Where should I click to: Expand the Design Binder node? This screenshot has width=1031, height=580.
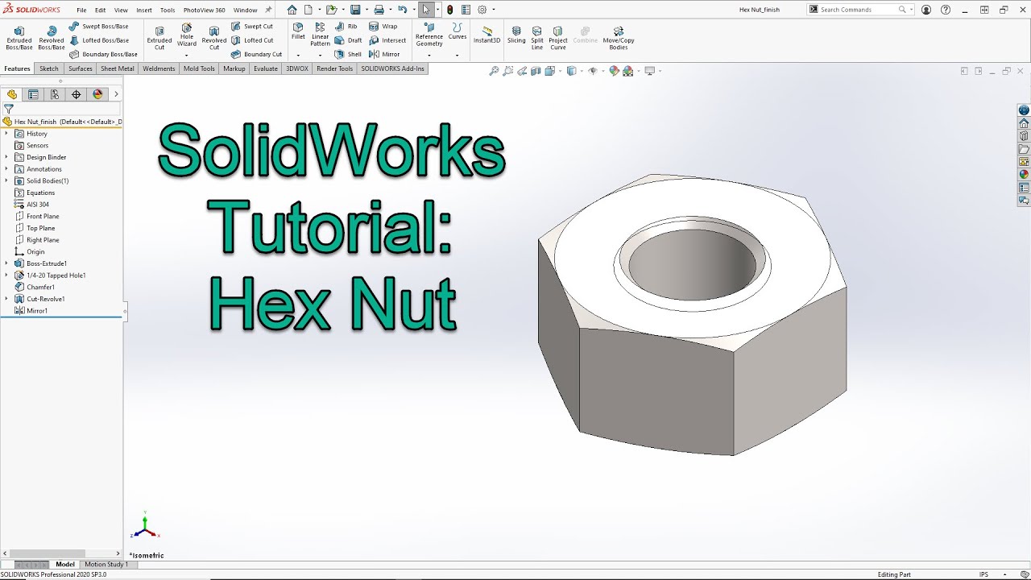tap(6, 157)
